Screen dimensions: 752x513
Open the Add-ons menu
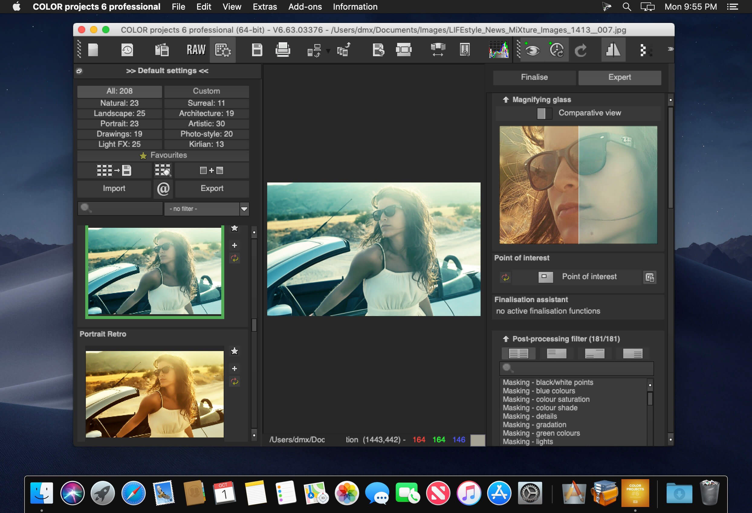[305, 7]
